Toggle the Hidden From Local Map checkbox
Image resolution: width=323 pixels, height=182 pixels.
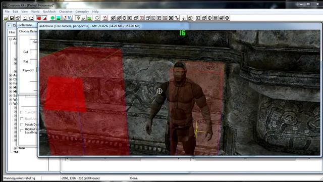click(22, 130)
